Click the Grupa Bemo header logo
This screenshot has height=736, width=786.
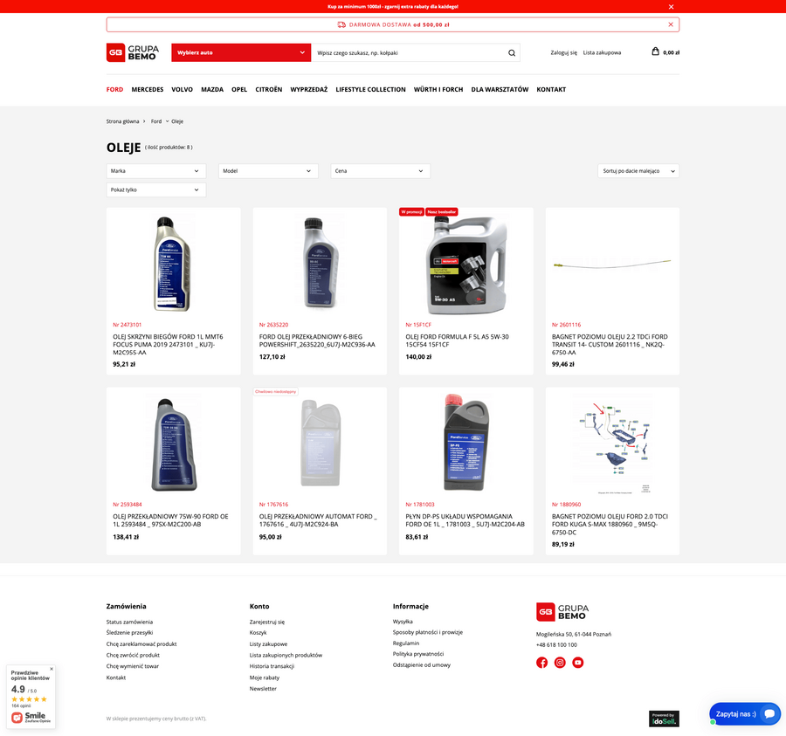133,52
